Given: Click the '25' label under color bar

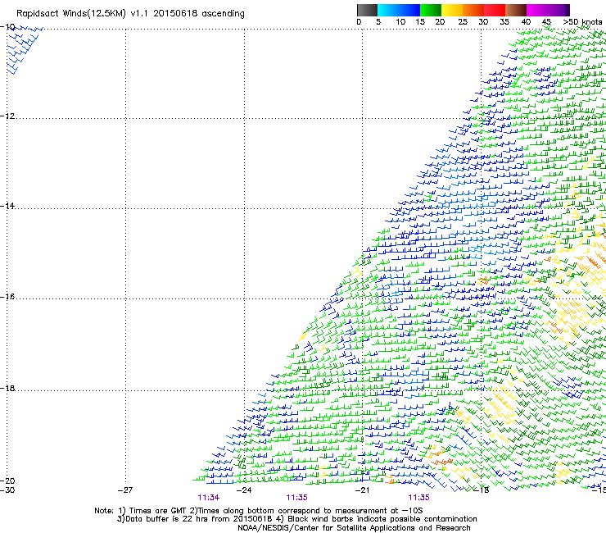Looking at the screenshot, I should 463,22.
